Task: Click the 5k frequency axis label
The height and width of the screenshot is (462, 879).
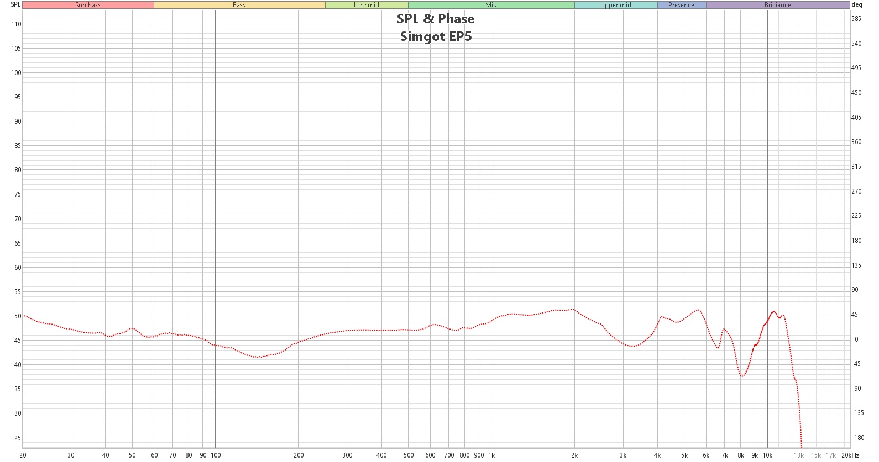Action: coord(684,455)
